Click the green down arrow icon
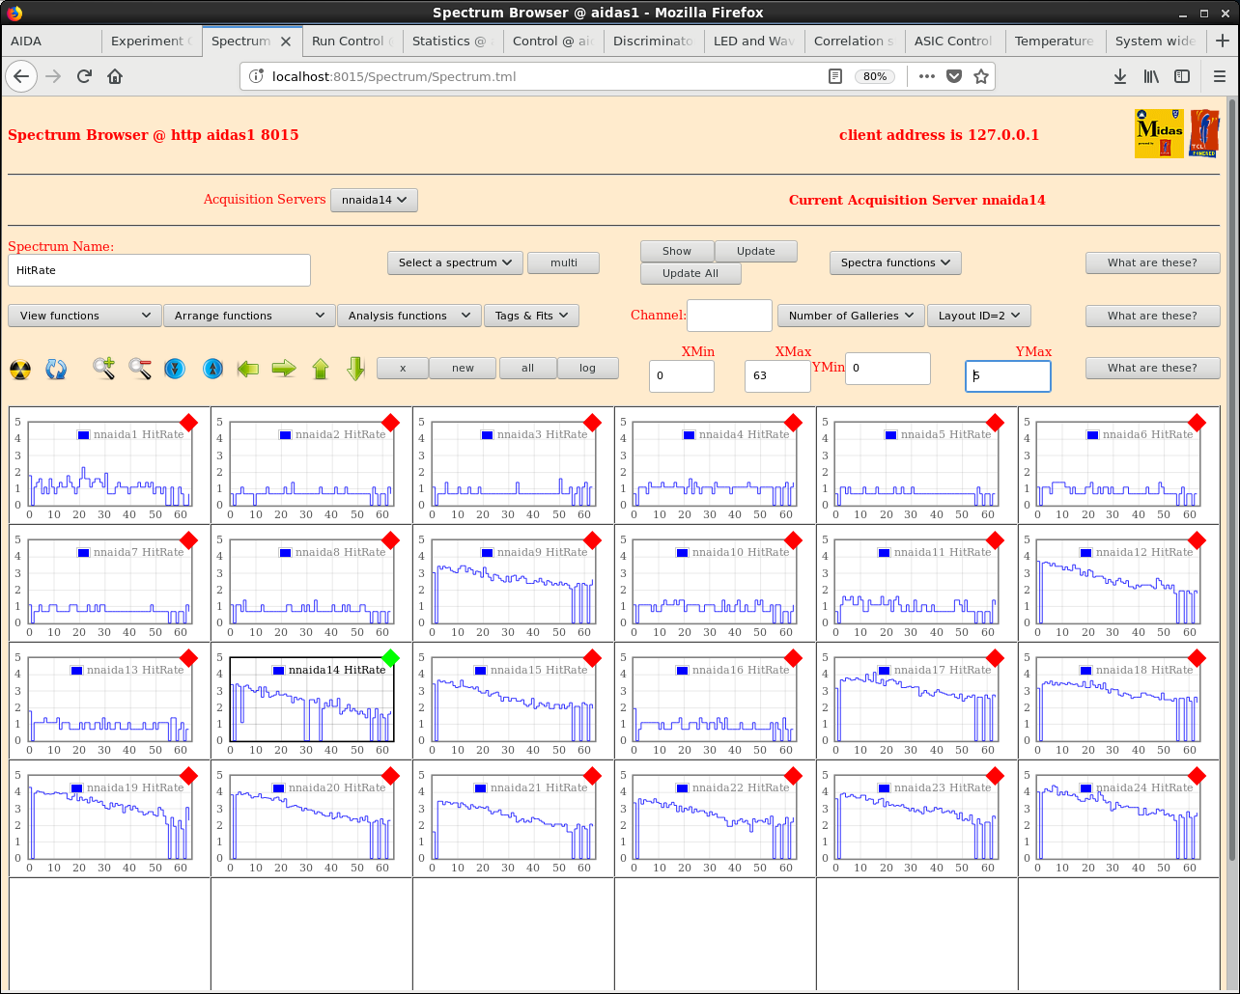Viewport: 1240px width, 994px height. pyautogui.click(x=355, y=369)
